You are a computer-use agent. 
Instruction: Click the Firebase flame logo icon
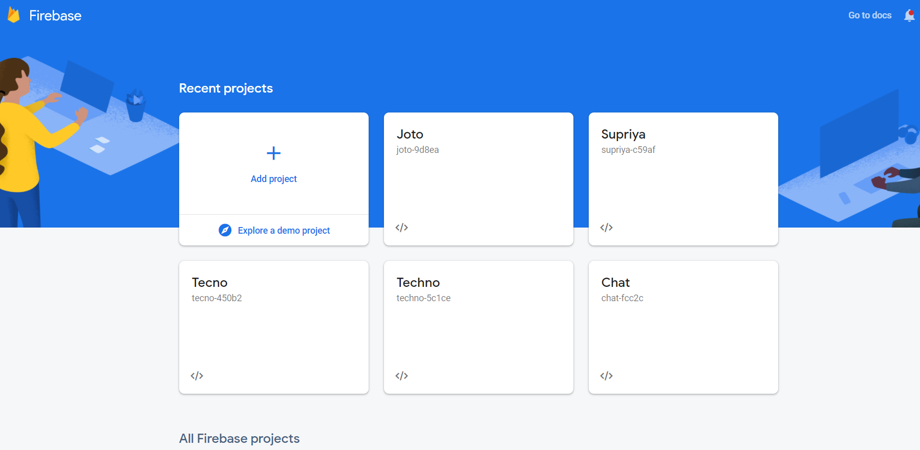[x=14, y=15]
